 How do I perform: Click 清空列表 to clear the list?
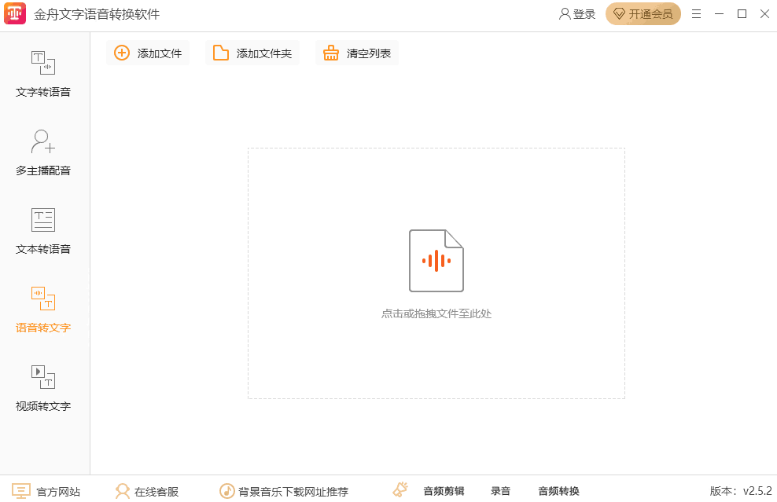[356, 53]
